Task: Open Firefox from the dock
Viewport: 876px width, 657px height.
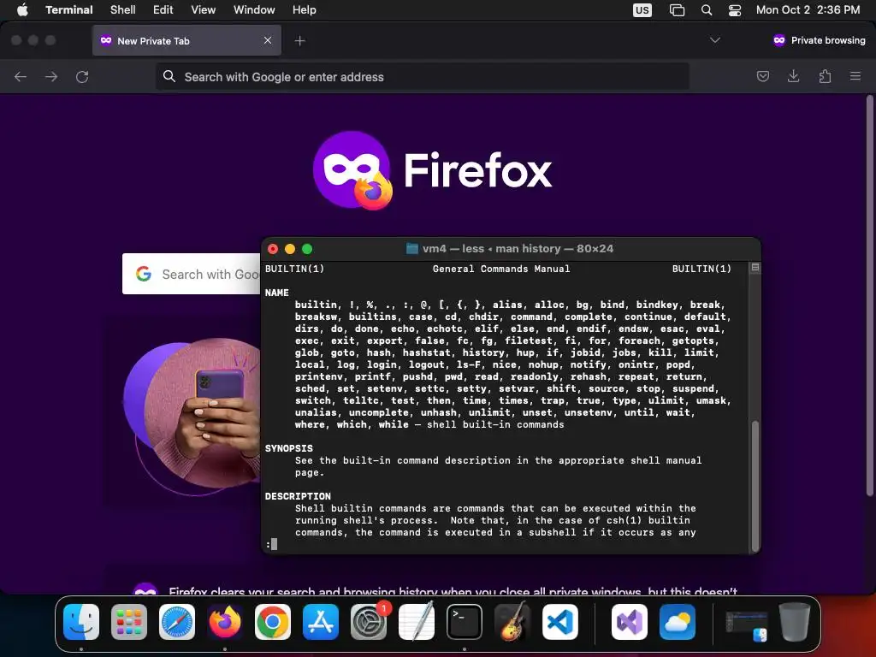Action: 225,622
